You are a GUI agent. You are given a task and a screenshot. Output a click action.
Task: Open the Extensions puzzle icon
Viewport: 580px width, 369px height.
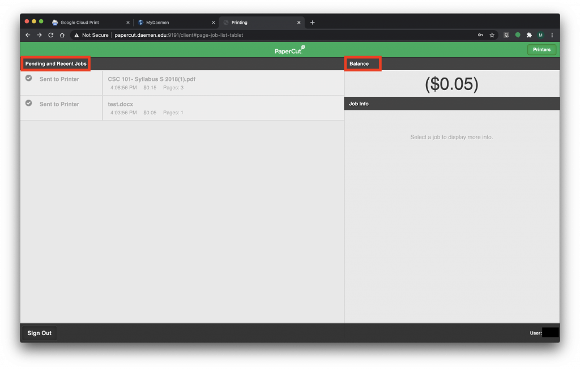(529, 35)
